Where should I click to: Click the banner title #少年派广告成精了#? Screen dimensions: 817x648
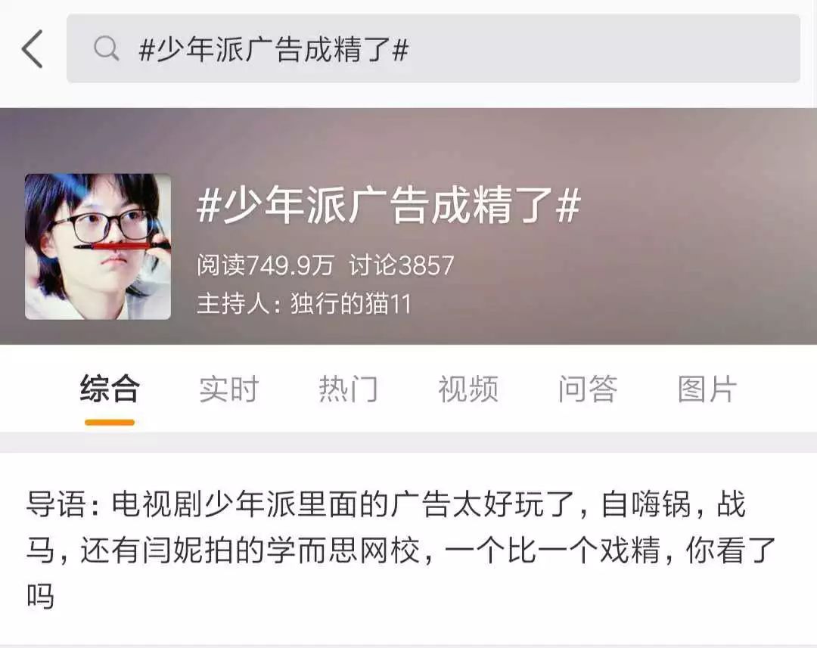pos(389,205)
